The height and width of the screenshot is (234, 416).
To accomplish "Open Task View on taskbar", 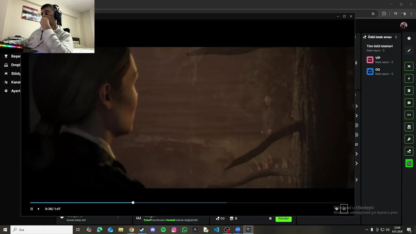I will coord(78,230).
